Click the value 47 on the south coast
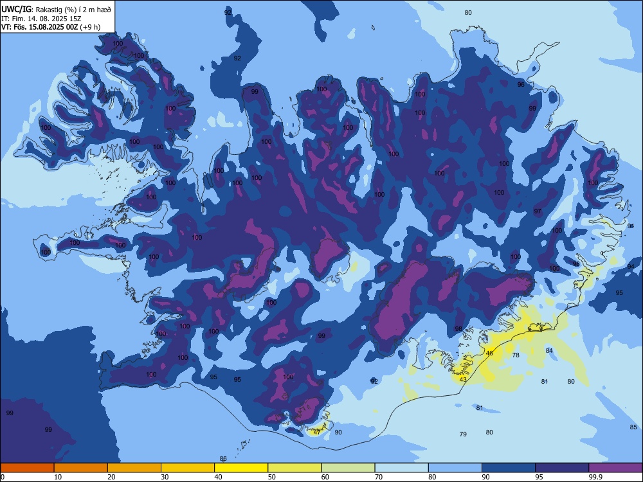The image size is (643, 482). click(x=317, y=432)
